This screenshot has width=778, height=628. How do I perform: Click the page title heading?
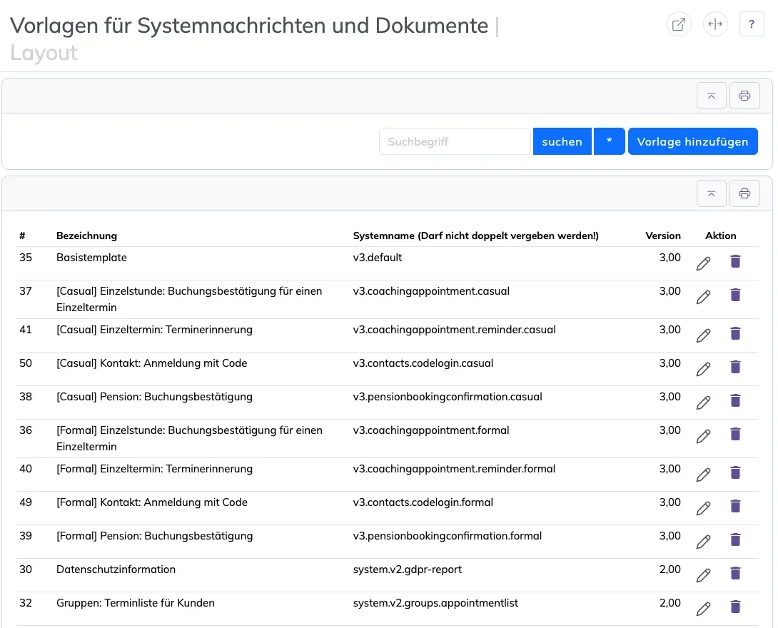(x=249, y=26)
